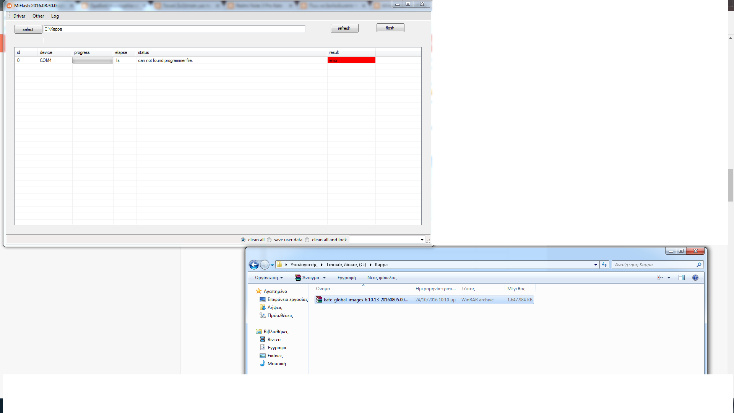Click the Explorer forward arrow button
The width and height of the screenshot is (734, 413).
265,265
